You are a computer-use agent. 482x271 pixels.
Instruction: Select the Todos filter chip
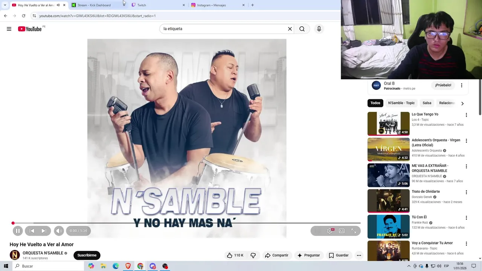tap(375, 103)
